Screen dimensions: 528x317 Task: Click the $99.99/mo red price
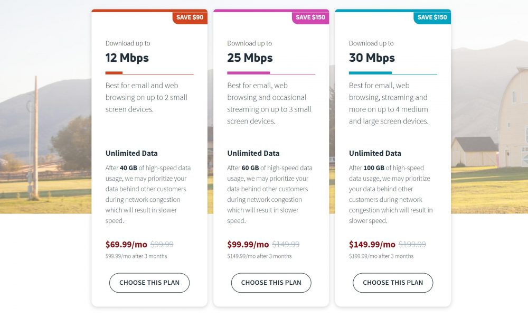(248, 244)
